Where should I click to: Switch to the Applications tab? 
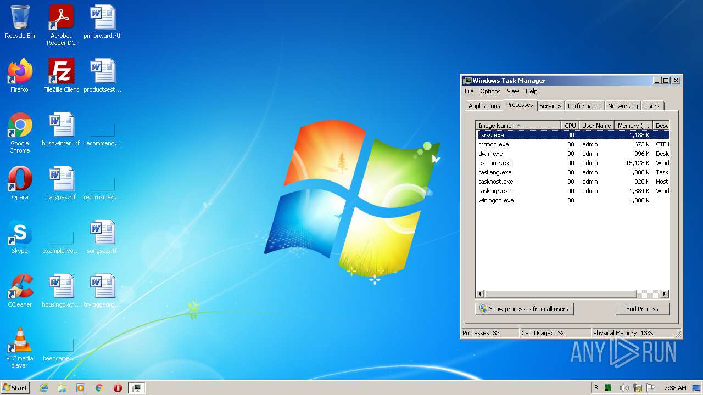coord(484,106)
